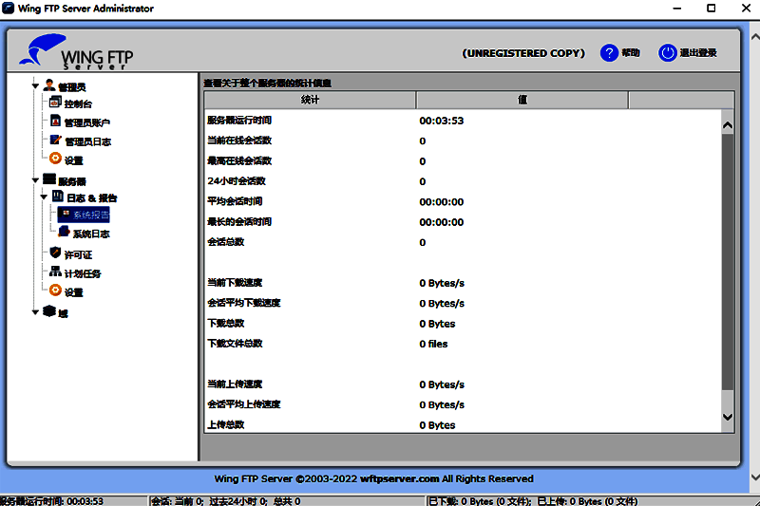
Task: Click the uptime value 00:03:53 in table
Action: 442,121
